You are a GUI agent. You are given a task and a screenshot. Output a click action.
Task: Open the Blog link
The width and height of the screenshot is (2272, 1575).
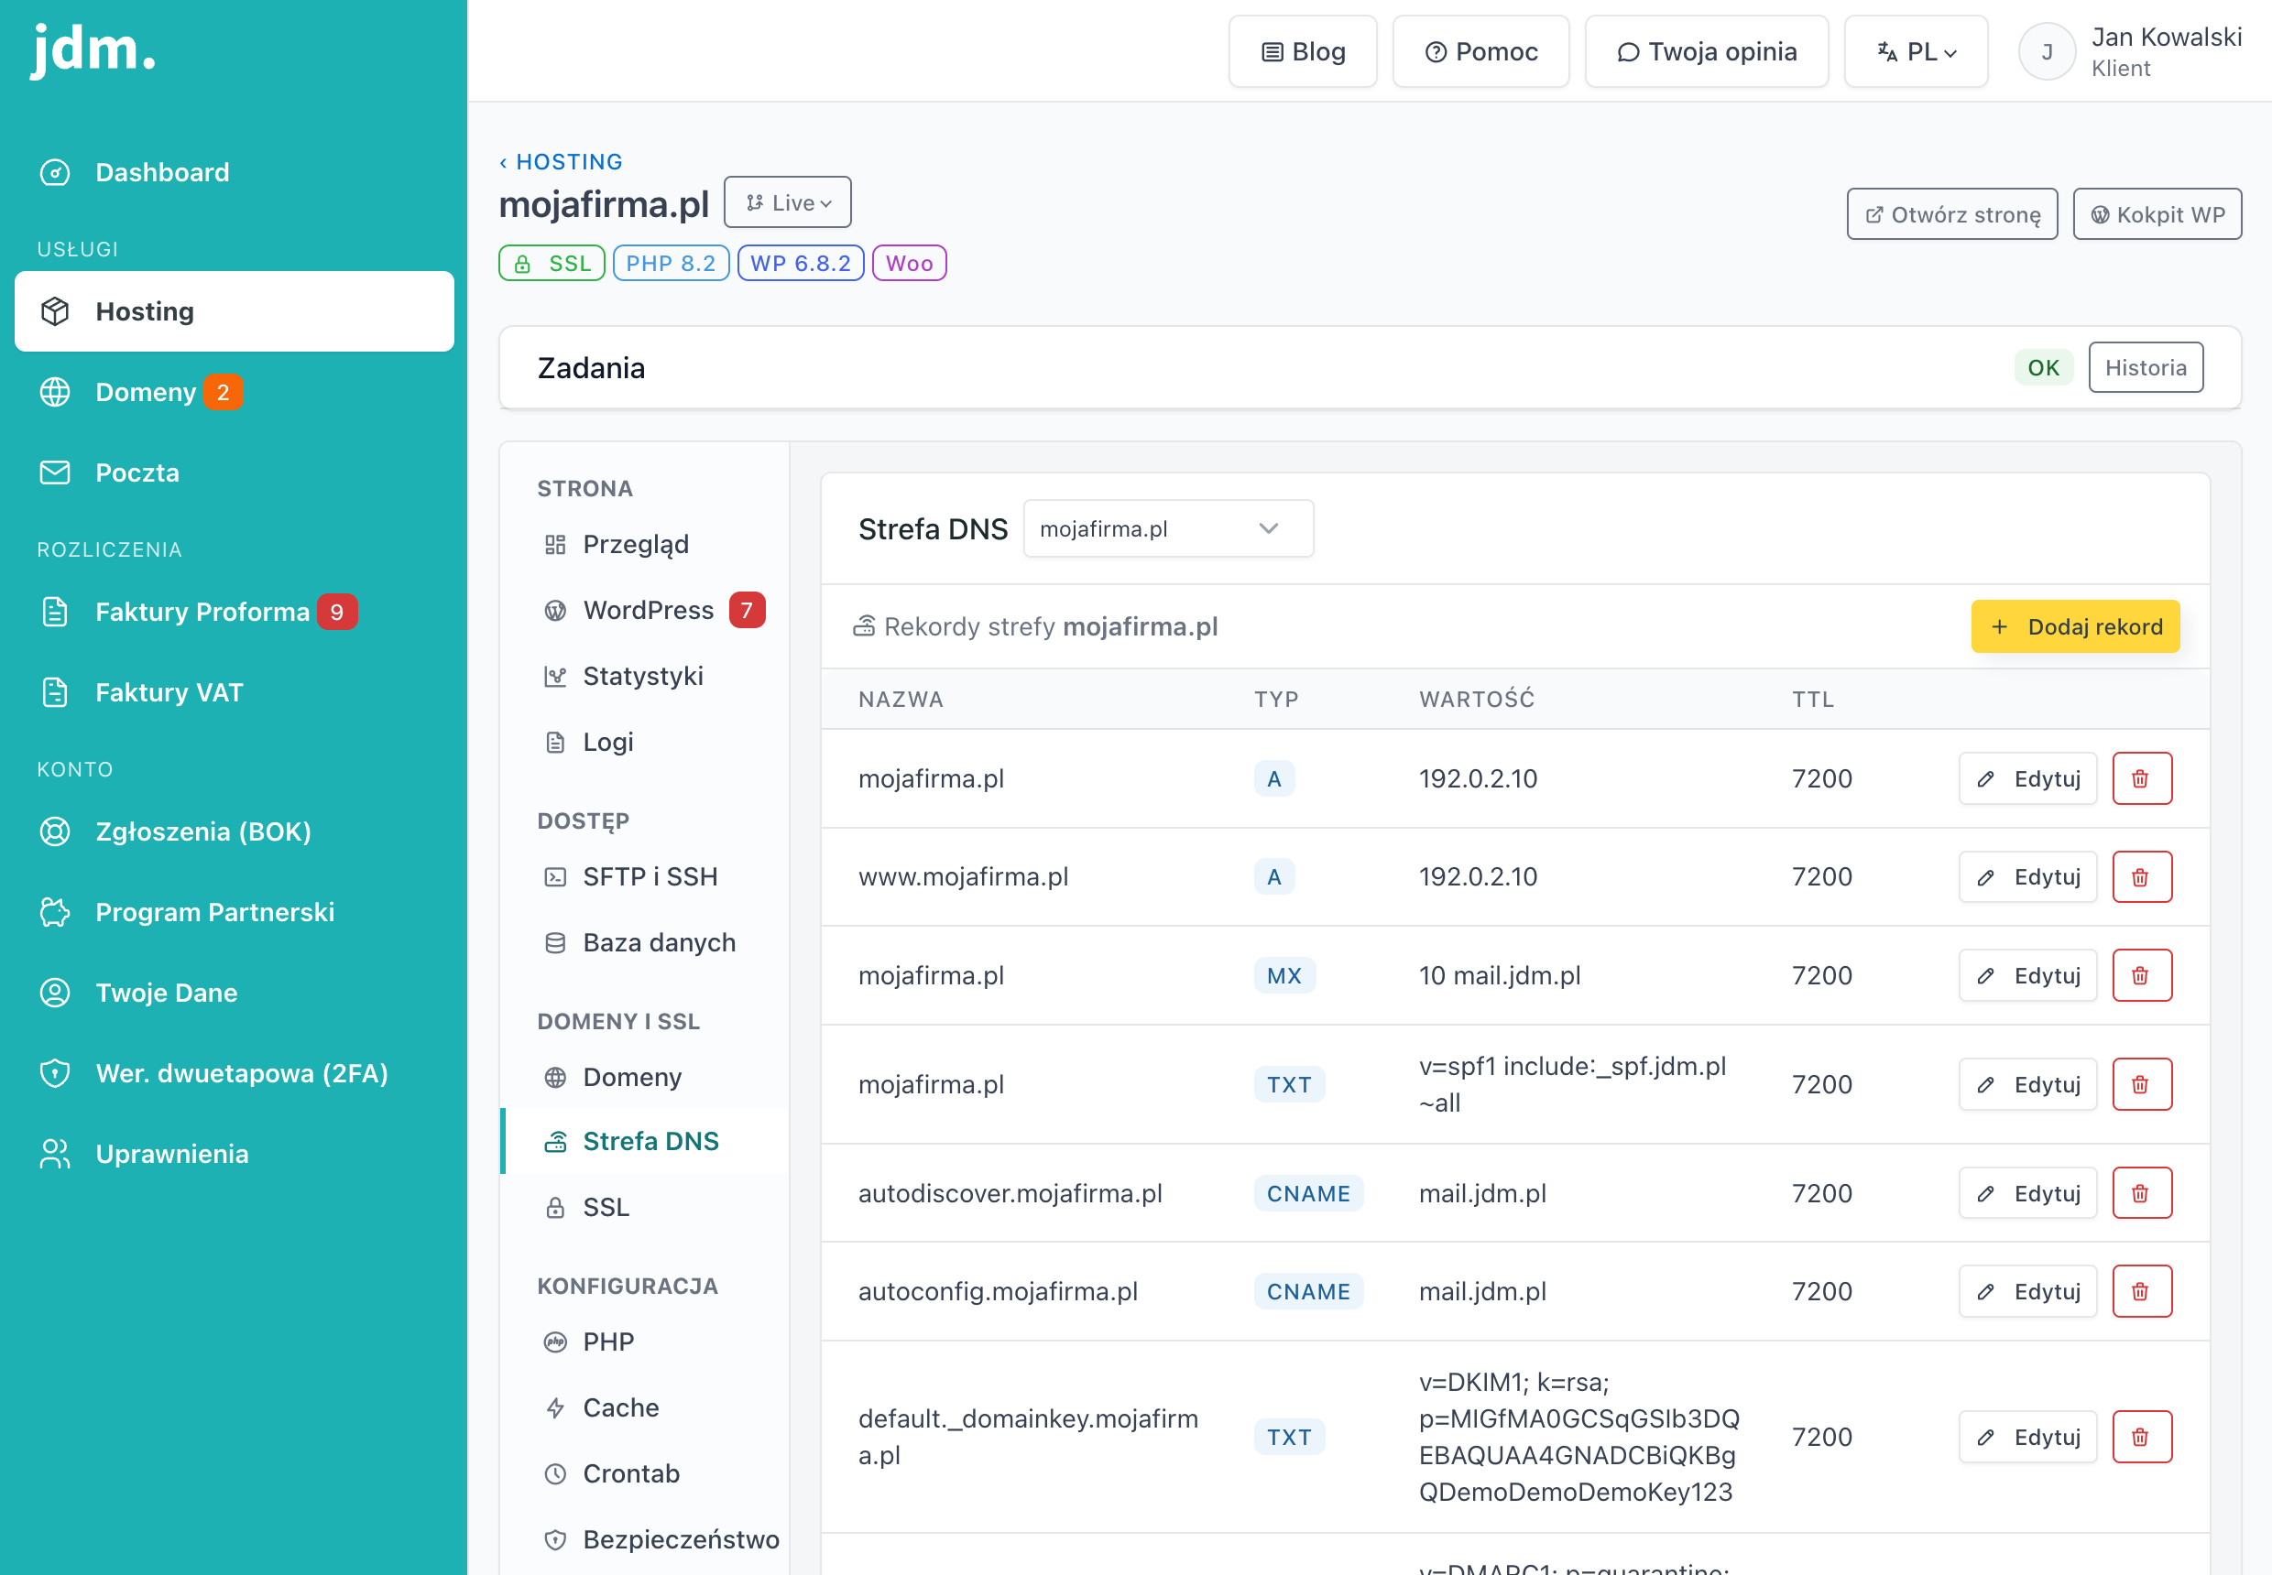click(1303, 51)
